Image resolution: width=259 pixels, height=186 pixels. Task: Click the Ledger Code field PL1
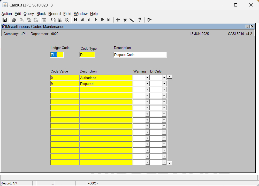[57, 55]
